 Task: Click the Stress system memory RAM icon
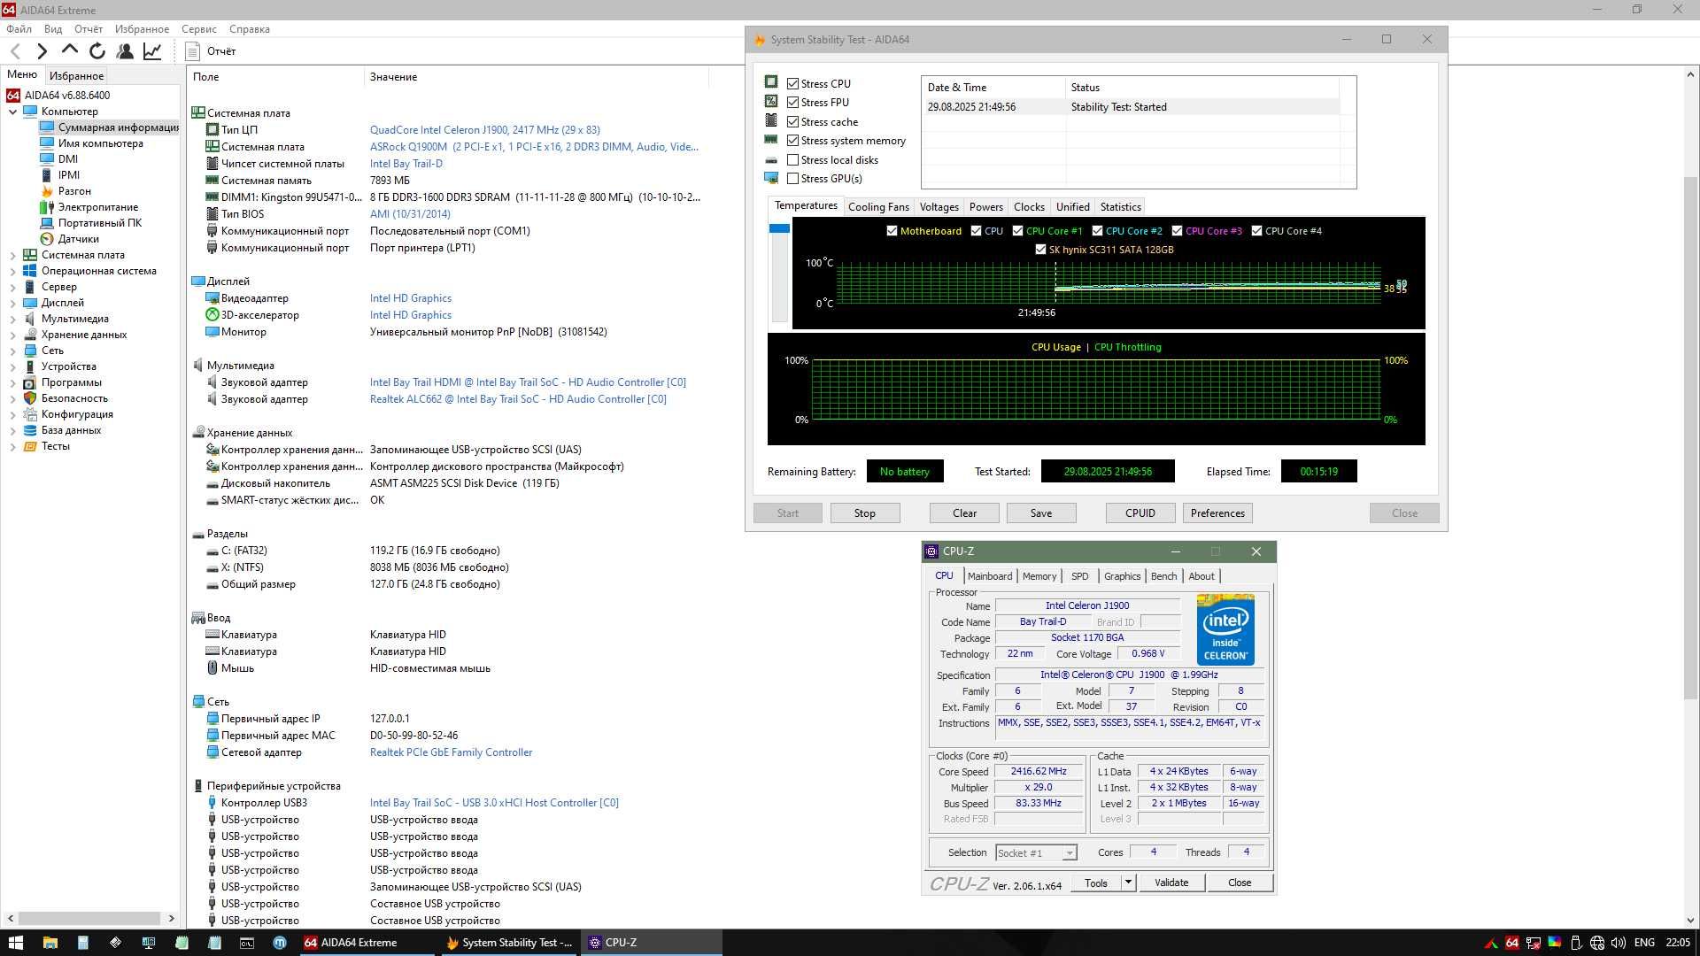[771, 140]
